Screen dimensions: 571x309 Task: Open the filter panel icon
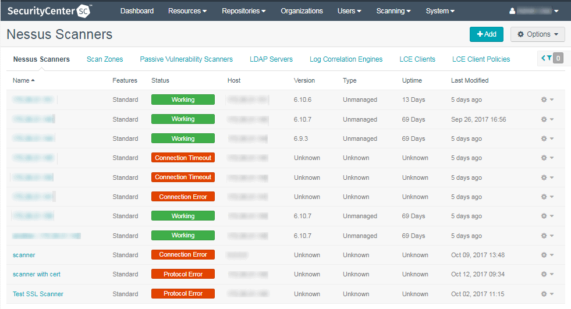[551, 58]
